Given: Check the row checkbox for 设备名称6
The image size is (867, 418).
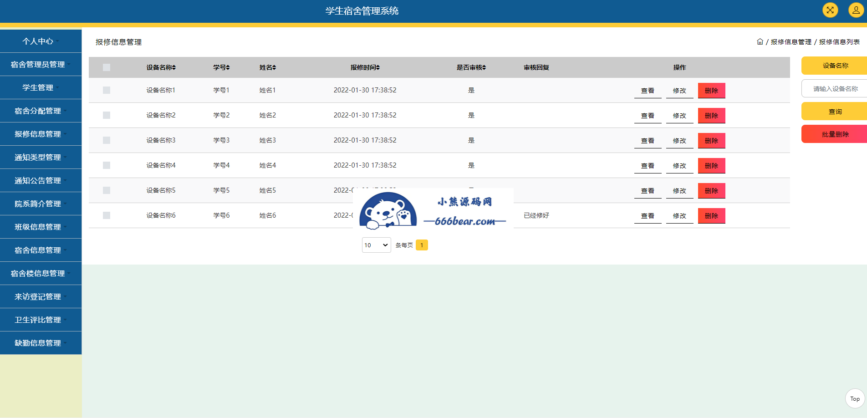Looking at the screenshot, I should point(107,215).
